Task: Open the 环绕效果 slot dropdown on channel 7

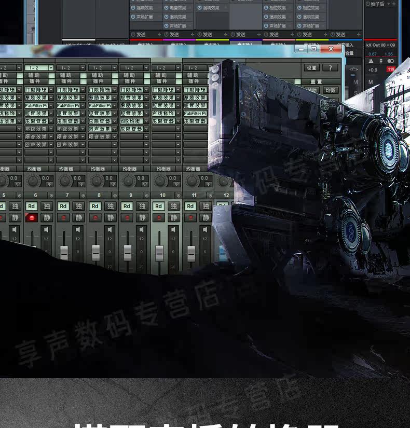Action: 83,129
